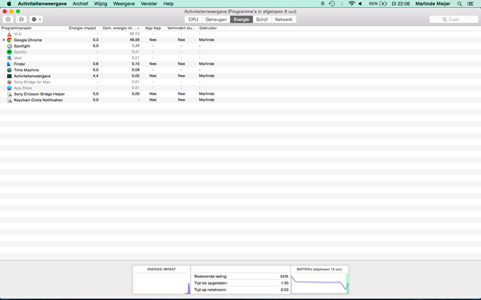Open Spotlight search in menu bar
Screen dimensions: 481x300
458,4
